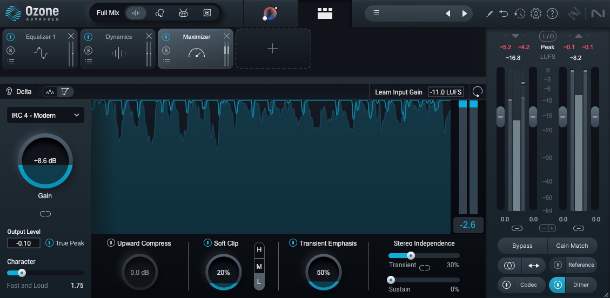The width and height of the screenshot is (610, 298).
Task: Adjust Stereo Independence Transient slider
Action: click(x=411, y=256)
